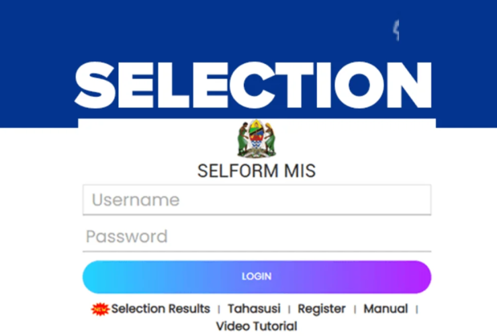Go to the Register link

[x=322, y=309]
